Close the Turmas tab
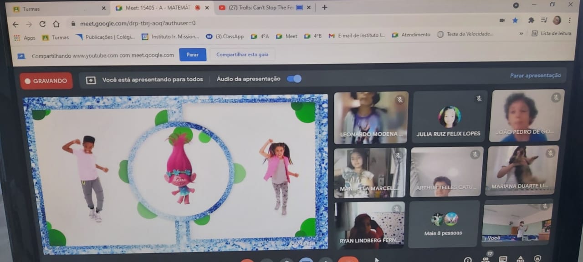Image resolution: width=583 pixels, height=262 pixels. point(103,8)
